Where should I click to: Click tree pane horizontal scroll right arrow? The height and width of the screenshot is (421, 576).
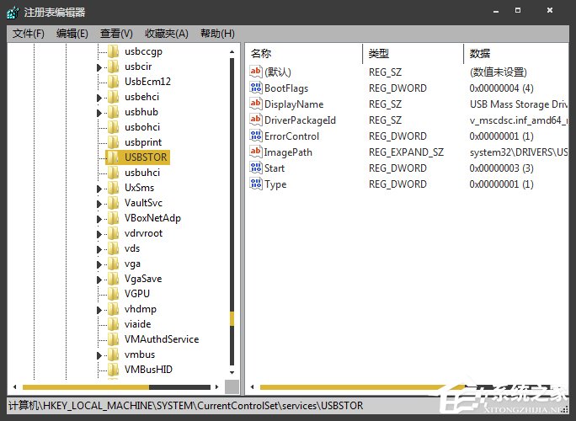pos(216,386)
